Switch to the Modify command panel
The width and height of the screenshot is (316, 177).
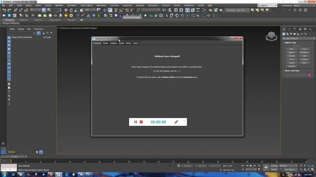pyautogui.click(x=289, y=29)
